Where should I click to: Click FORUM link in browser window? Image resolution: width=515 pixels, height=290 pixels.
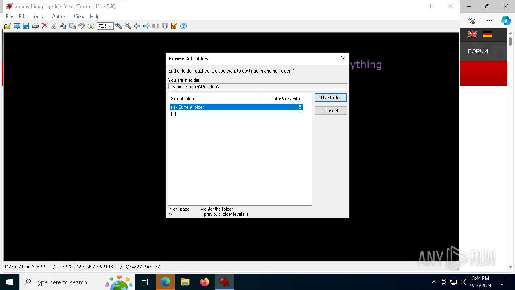click(x=478, y=51)
